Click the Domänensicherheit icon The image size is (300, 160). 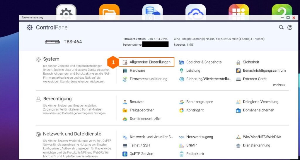tap(238, 110)
